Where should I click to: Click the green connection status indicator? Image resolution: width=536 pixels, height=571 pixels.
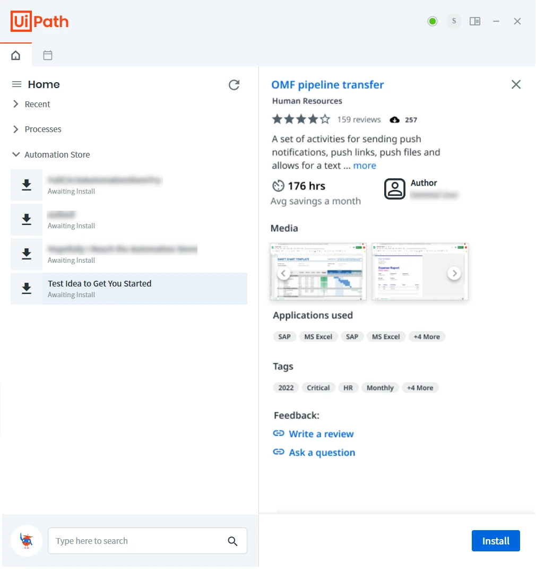pyautogui.click(x=433, y=21)
